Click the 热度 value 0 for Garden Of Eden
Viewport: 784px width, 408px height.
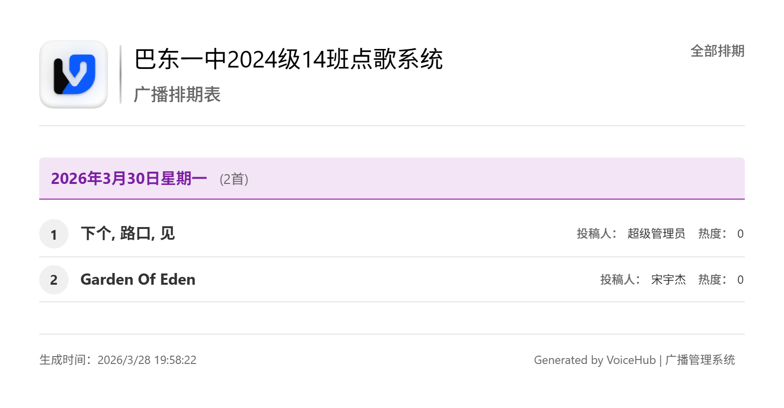(x=740, y=280)
